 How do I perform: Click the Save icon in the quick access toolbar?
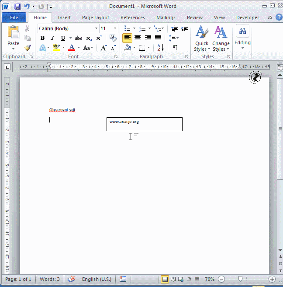[17, 7]
